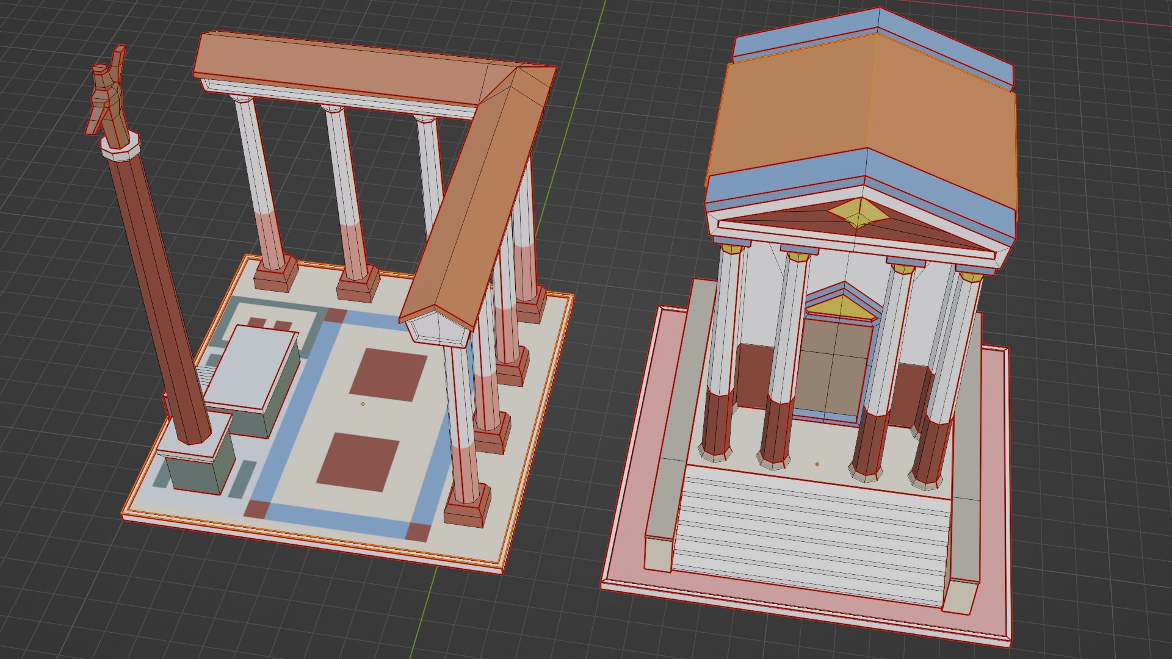Click the origin dot on the courtyard floor
Screen dimensions: 1172x659
click(363, 403)
